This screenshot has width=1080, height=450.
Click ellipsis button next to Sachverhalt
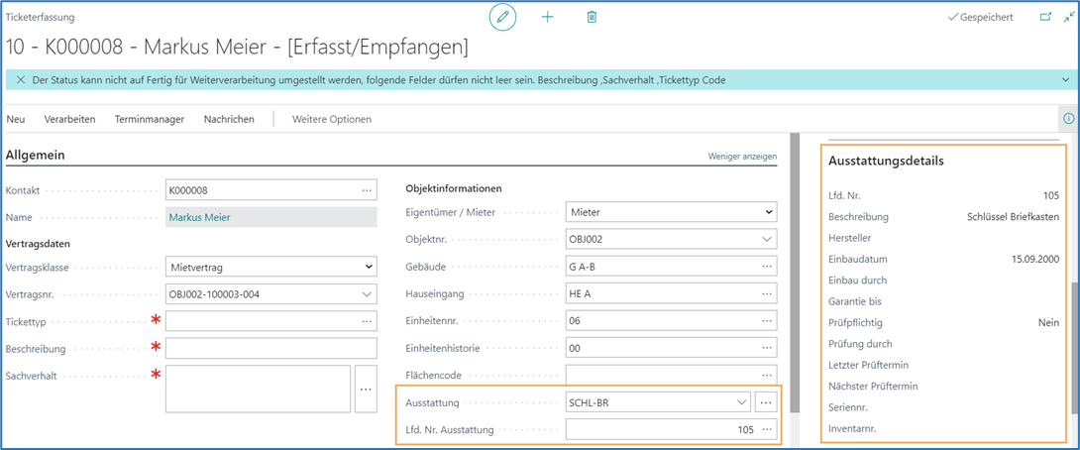366,390
